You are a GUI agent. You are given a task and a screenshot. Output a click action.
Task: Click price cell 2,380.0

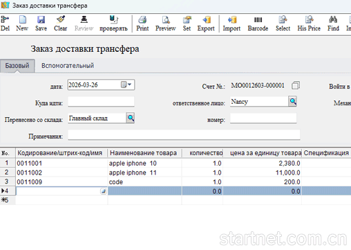(263, 163)
